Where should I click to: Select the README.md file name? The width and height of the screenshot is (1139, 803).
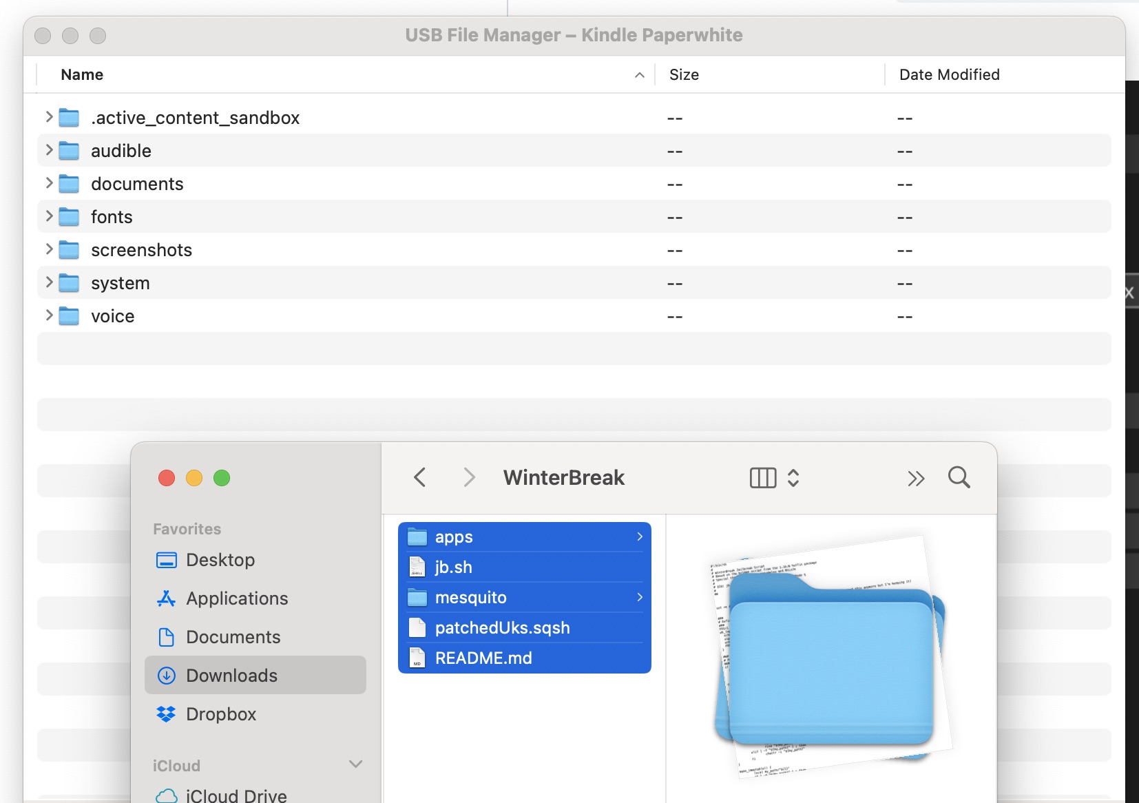[483, 658]
